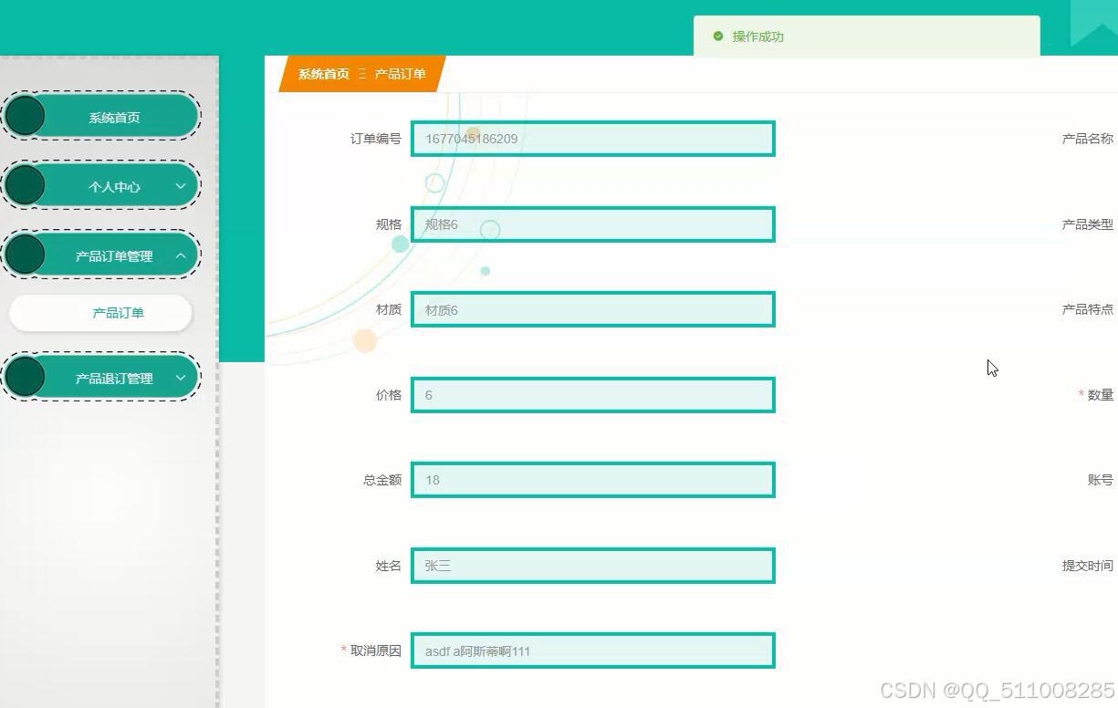This screenshot has height=708, width=1118.
Task: Go to 系统首页 via the breadcrumb
Action: pos(324,74)
